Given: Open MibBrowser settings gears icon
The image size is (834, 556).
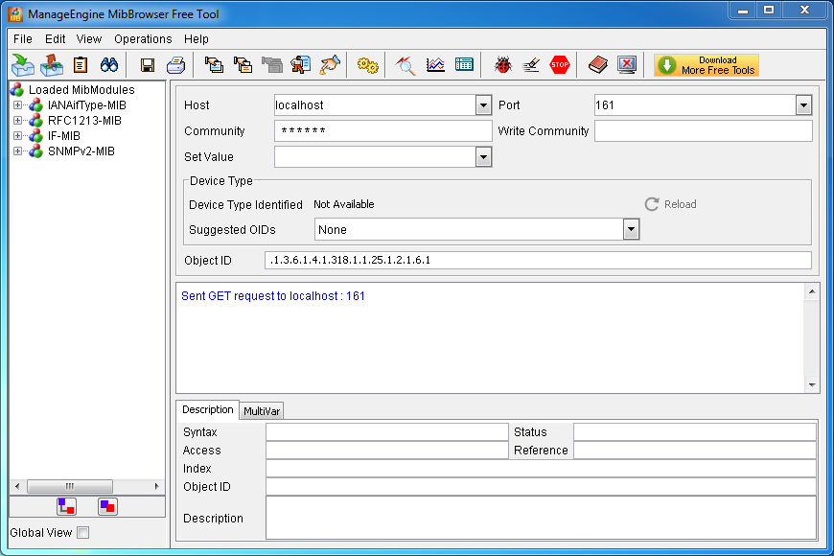Looking at the screenshot, I should 367,65.
